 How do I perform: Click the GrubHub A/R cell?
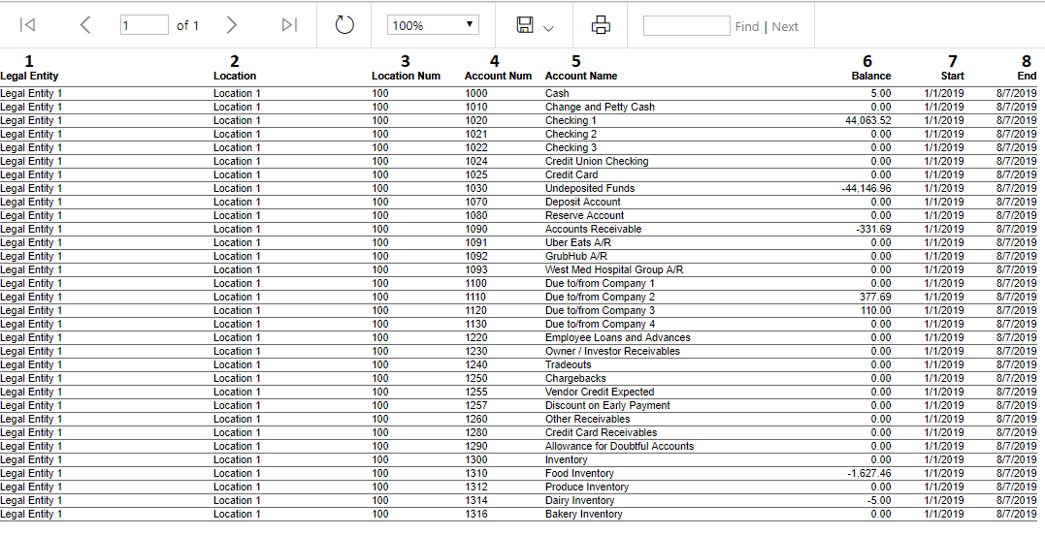click(x=575, y=256)
